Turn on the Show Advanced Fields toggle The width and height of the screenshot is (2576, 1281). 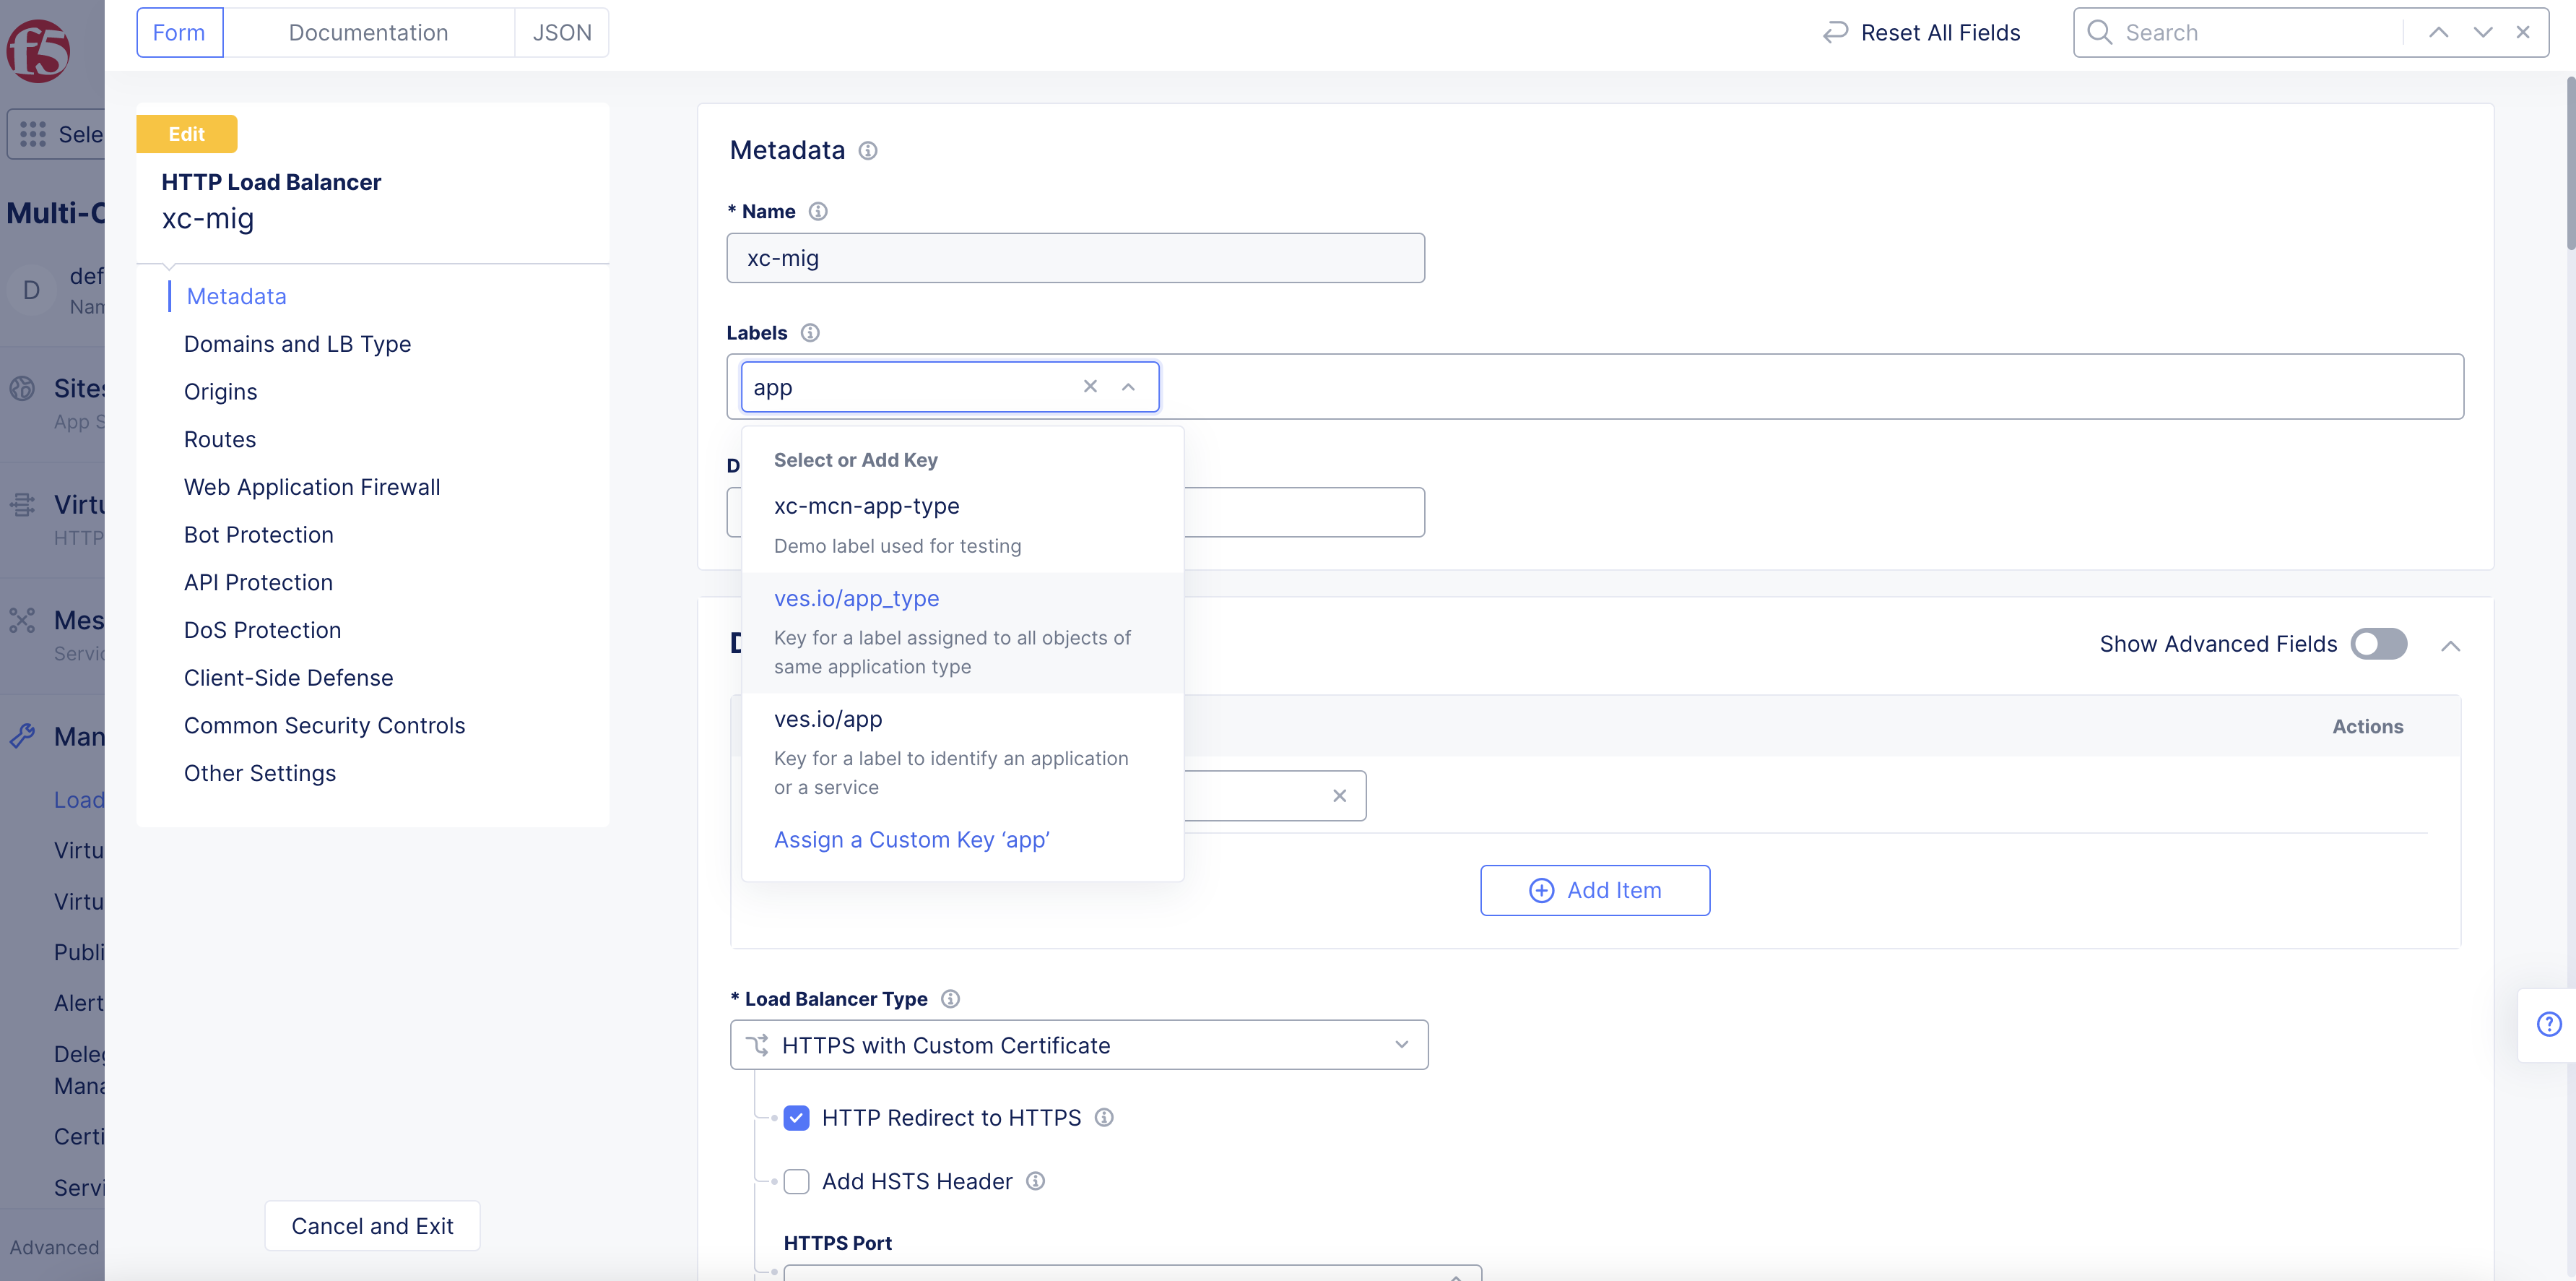point(2378,644)
